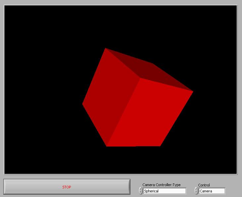Click the cube's topmost corner vertex
Image resolution: width=242 pixels, height=197 pixels.
tap(106, 48)
